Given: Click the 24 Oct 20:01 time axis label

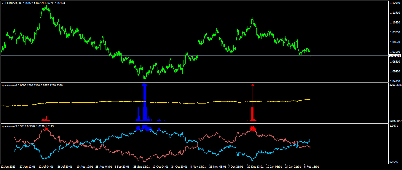Looking at the screenshot, I should pos(179,167).
